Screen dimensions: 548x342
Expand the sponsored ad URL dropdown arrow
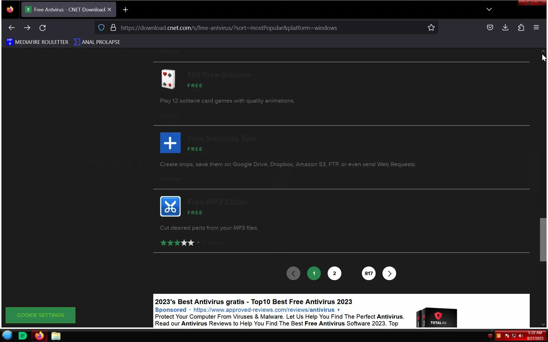[339, 310]
